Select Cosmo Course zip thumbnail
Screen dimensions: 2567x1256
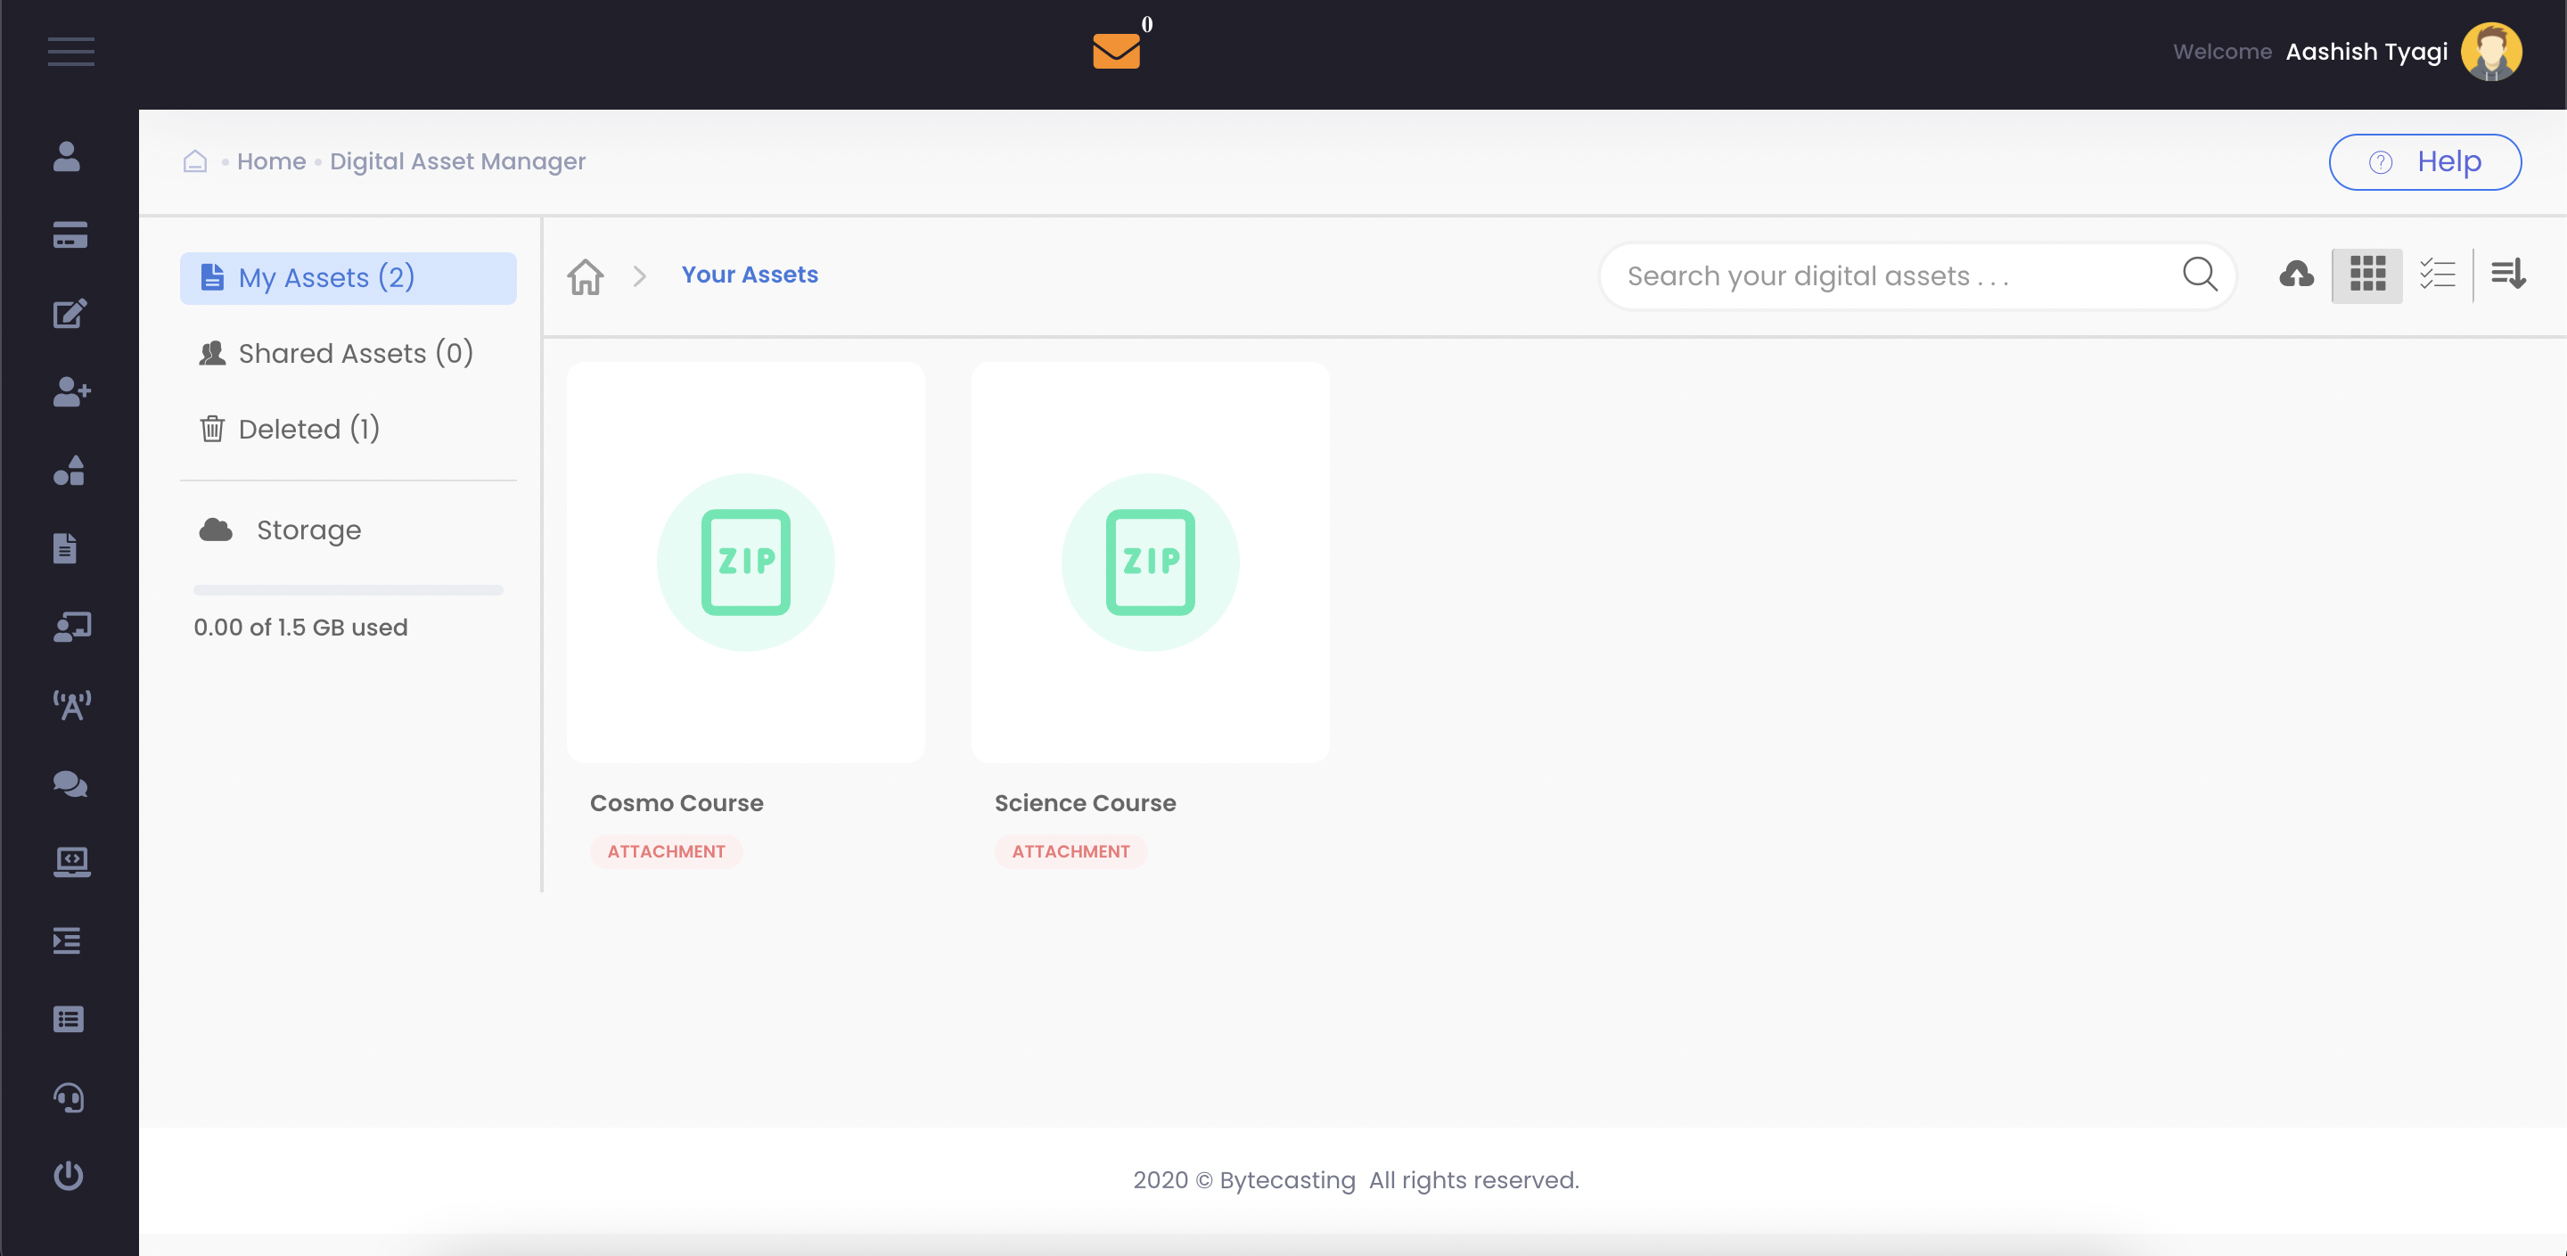point(745,562)
